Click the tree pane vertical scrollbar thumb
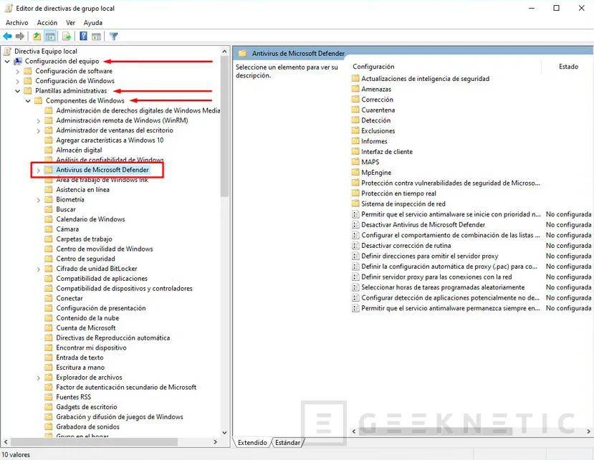594x460 pixels. tap(225, 126)
